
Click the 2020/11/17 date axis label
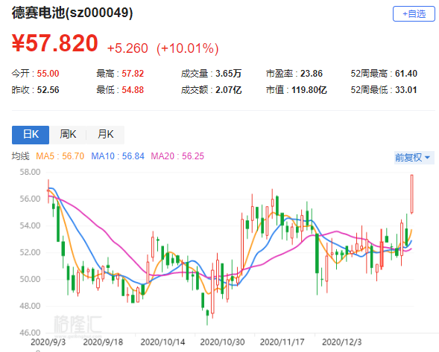click(282, 342)
